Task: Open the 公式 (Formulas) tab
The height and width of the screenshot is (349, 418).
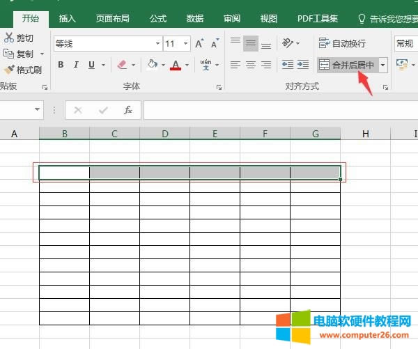Action: point(158,19)
